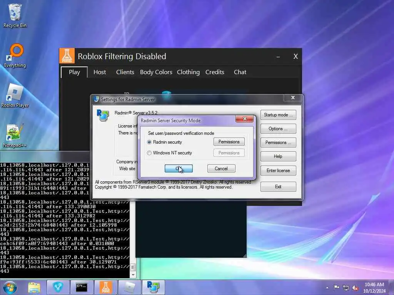Click the Settings for Radmin Server title icon
Screen dimensions: 394x295
(96, 99)
